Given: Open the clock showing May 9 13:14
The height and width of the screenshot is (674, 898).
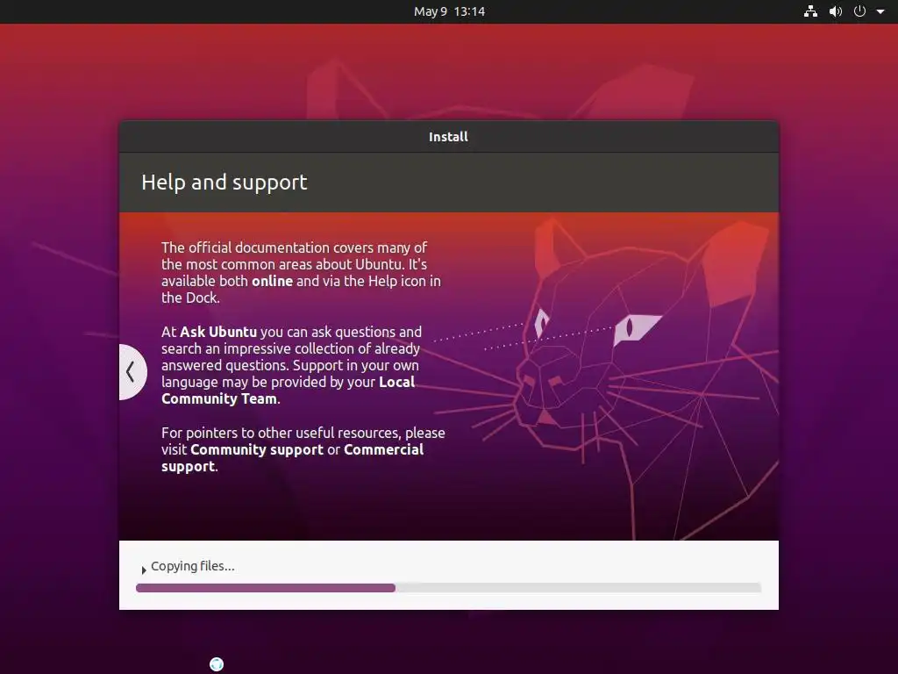Looking at the screenshot, I should [449, 11].
